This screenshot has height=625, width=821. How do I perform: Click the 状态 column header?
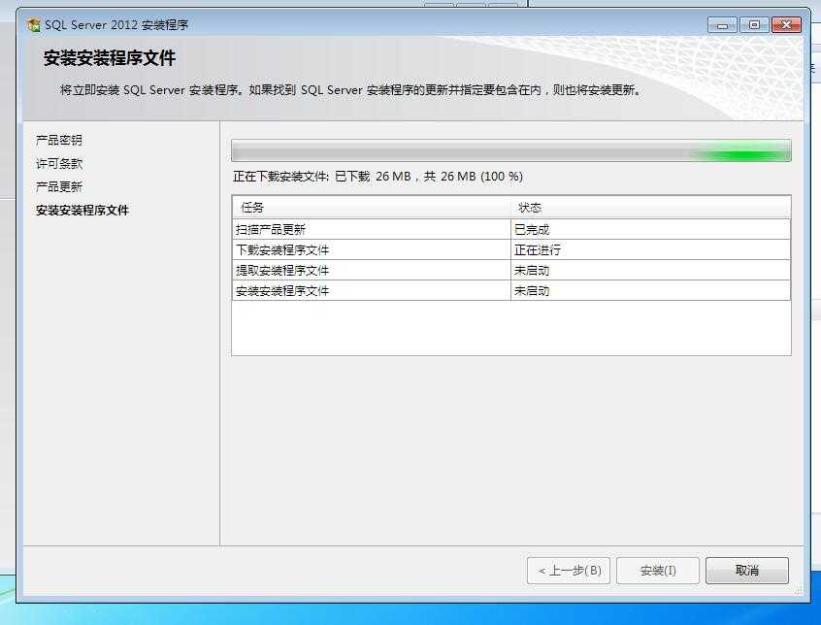[x=650, y=208]
